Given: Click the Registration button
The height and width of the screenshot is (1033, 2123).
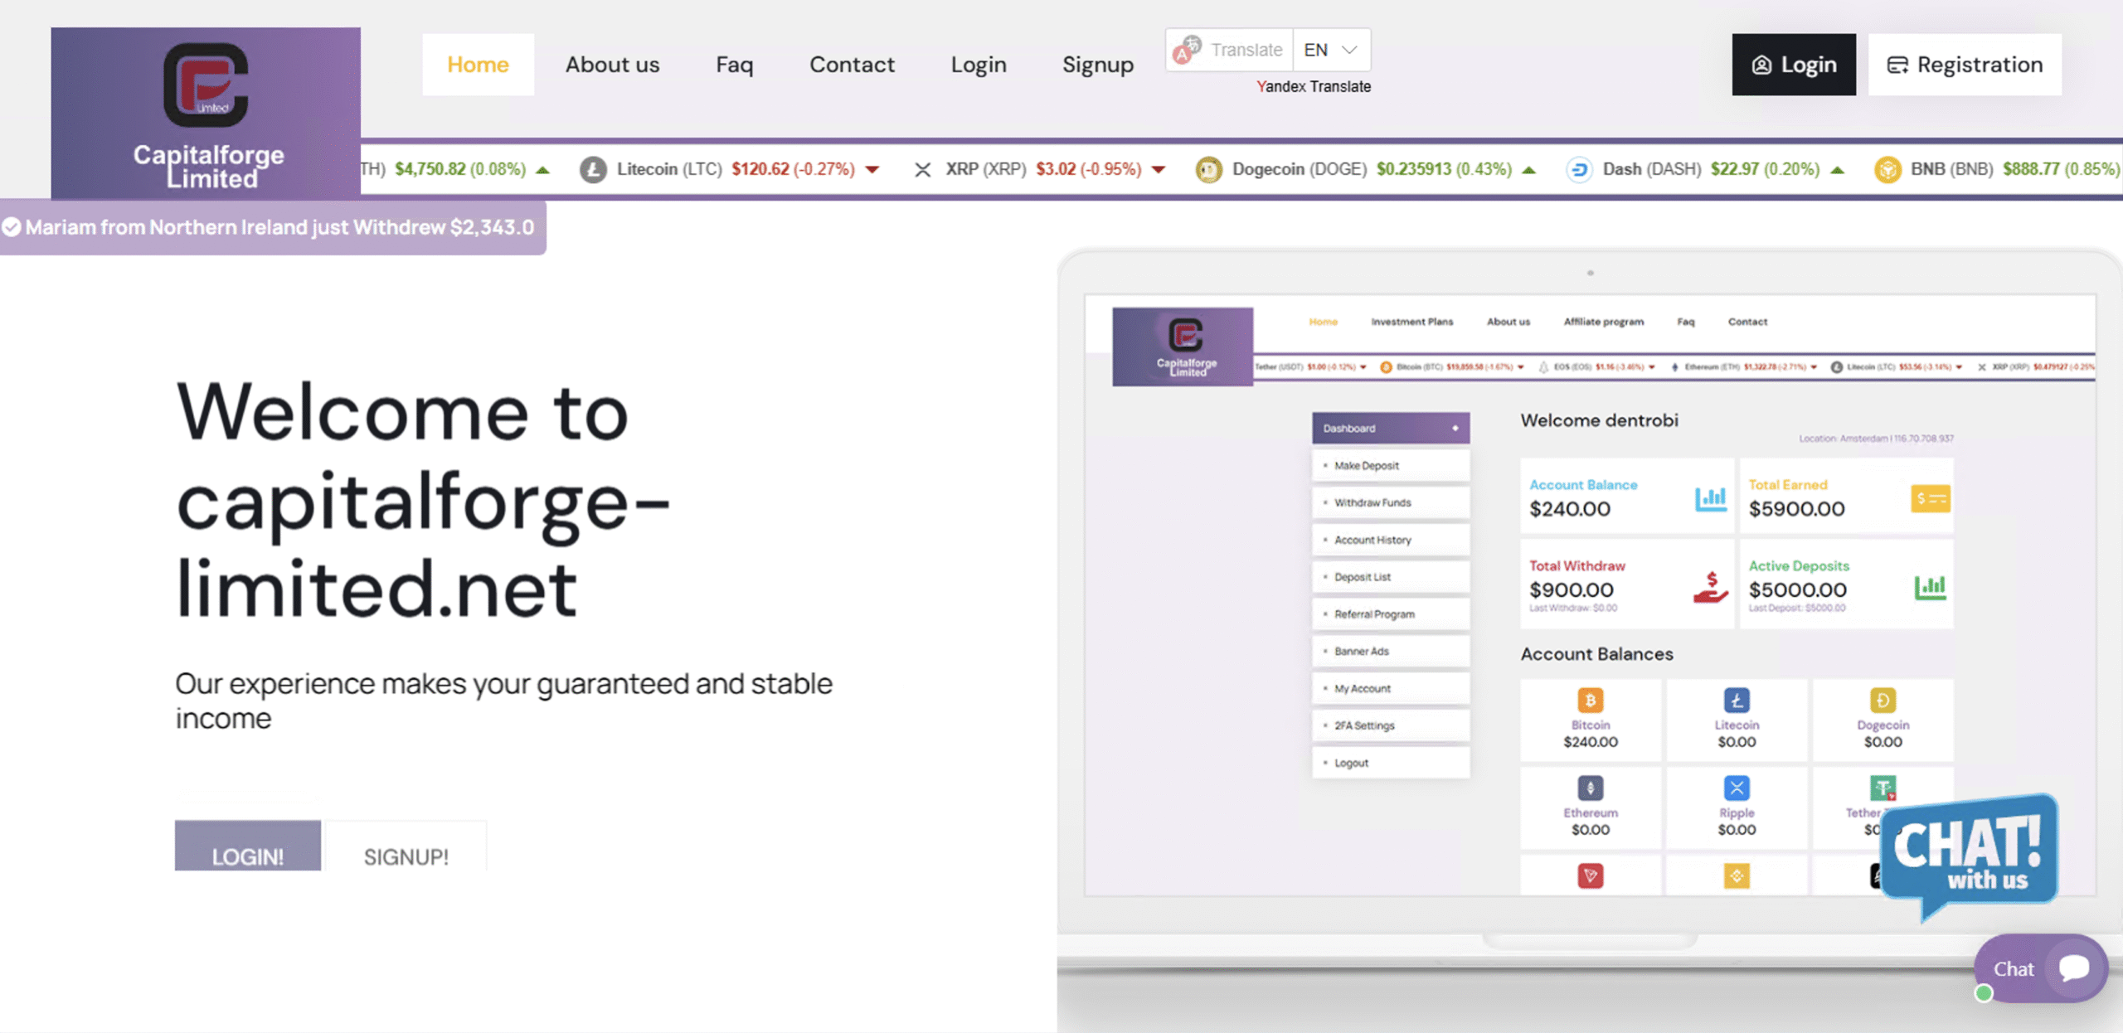Looking at the screenshot, I should [x=1965, y=65].
